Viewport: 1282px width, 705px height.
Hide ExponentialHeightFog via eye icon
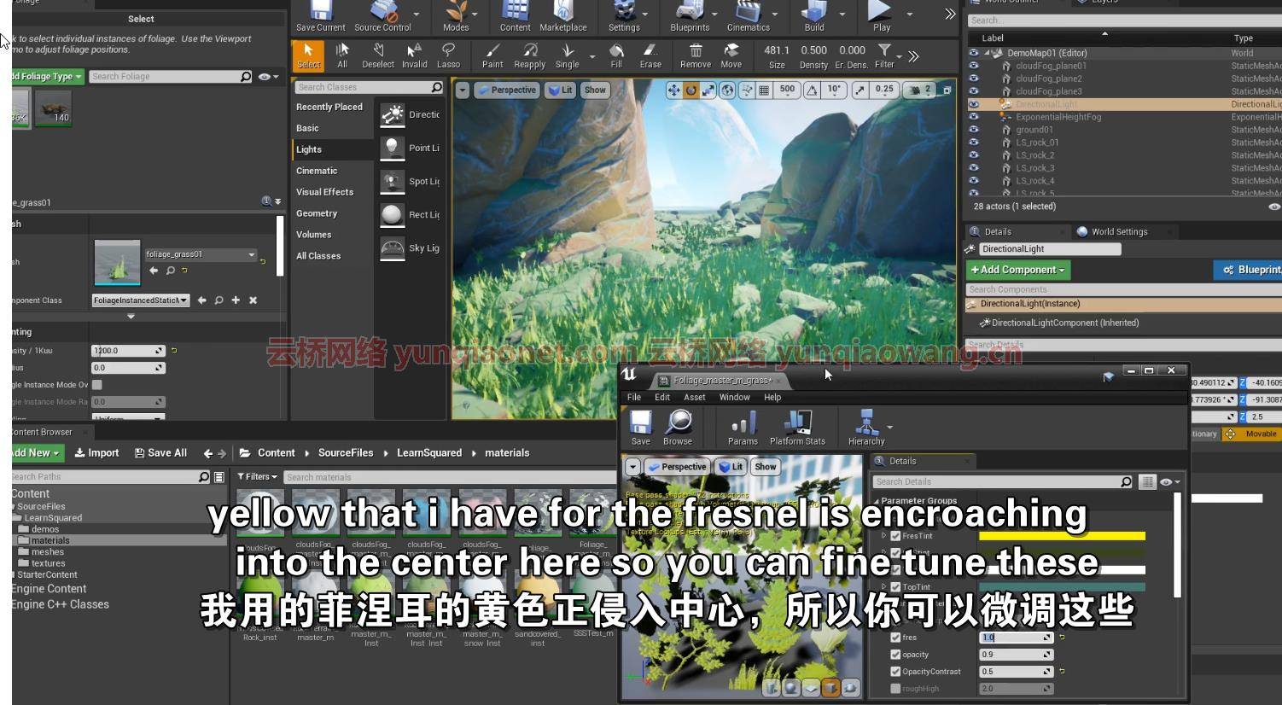(973, 117)
